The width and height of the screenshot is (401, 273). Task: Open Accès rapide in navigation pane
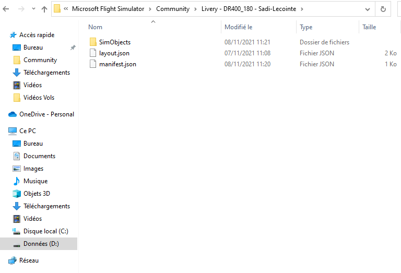coord(37,35)
